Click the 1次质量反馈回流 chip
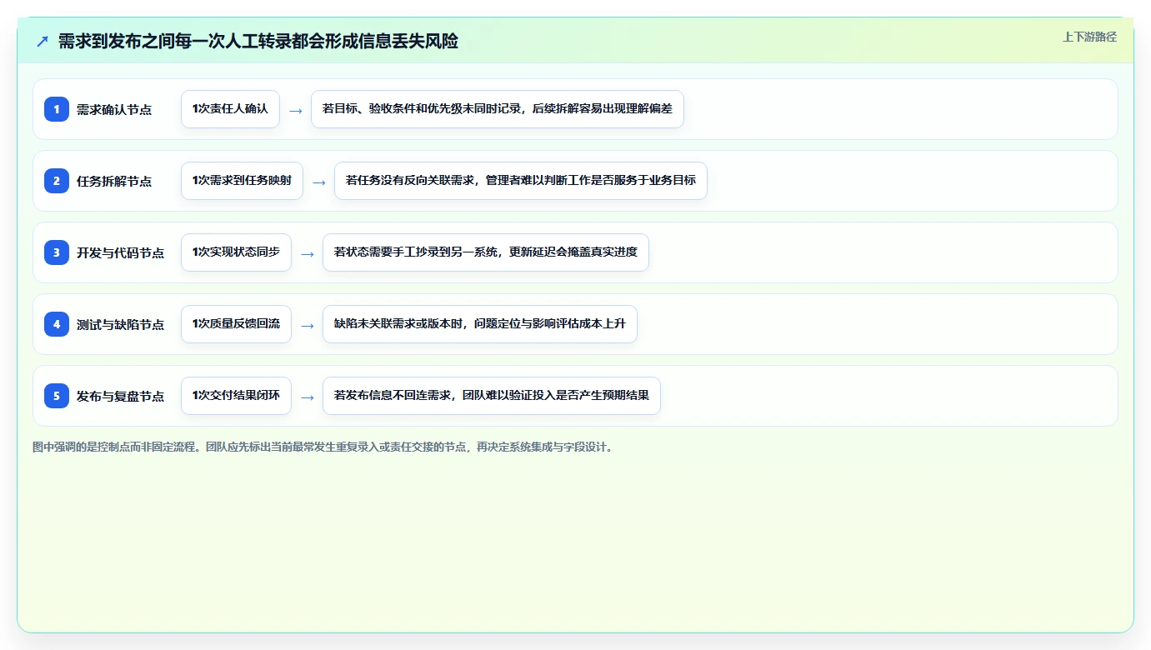Viewport: 1151px width, 650px height. point(236,324)
